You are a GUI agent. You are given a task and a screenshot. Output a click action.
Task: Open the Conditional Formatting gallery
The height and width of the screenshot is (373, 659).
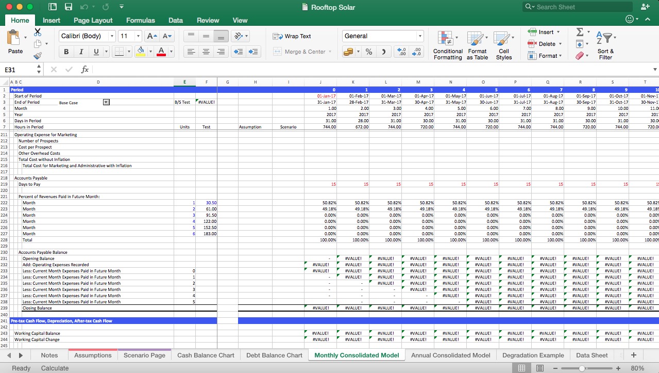pyautogui.click(x=447, y=44)
